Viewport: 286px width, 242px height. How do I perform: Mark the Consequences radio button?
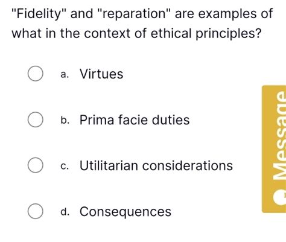pos(35,211)
